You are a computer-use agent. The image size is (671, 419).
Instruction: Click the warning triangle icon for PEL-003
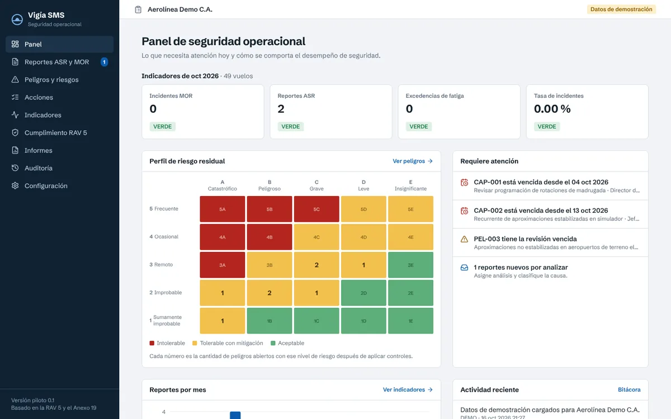pos(464,239)
